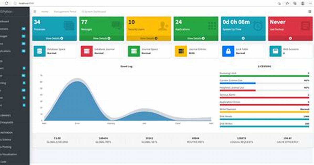Image resolution: width=314 pixels, height=165 pixels.
Task: Click the System Up Time clock icon
Action: click(x=258, y=26)
